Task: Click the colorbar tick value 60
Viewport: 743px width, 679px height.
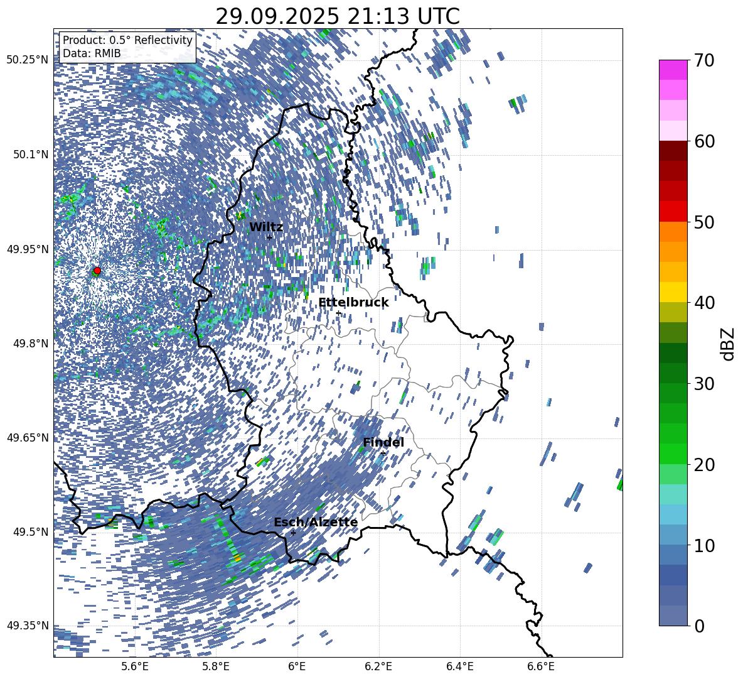Action: (x=704, y=141)
